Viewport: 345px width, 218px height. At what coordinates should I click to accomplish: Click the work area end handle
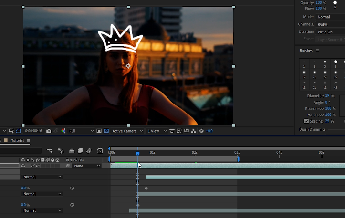(x=238, y=159)
